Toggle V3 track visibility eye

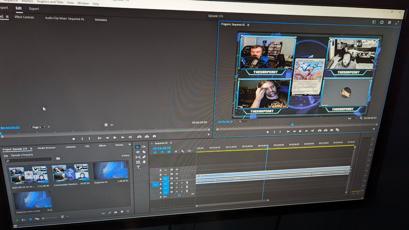177,169
